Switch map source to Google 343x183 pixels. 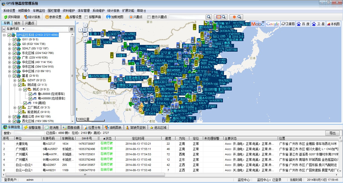pyautogui.click(x=273, y=24)
